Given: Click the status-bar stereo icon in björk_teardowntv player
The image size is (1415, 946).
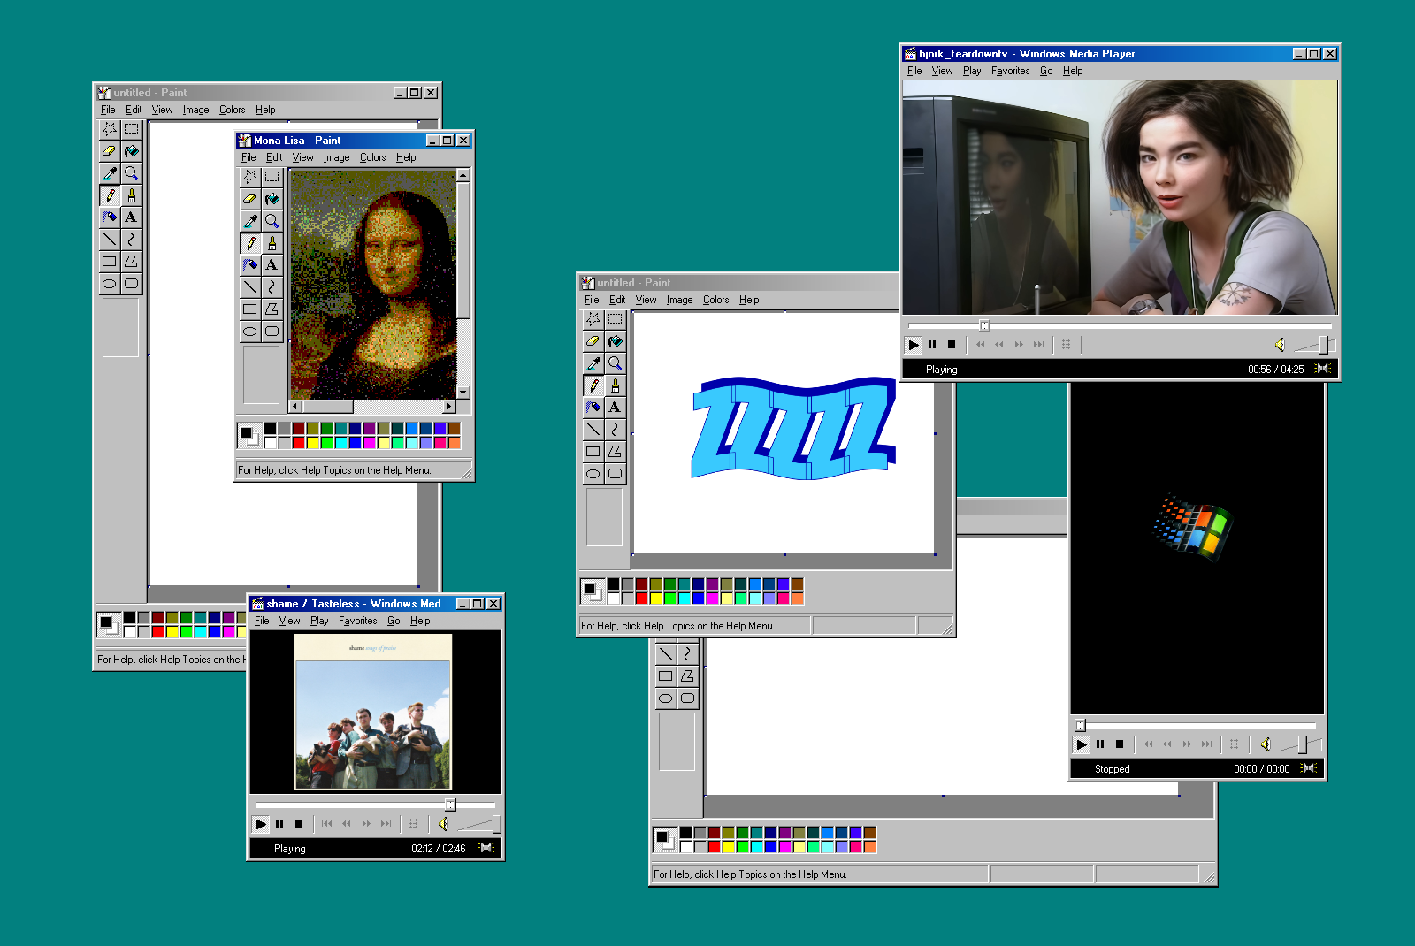Looking at the screenshot, I should [x=1323, y=369].
